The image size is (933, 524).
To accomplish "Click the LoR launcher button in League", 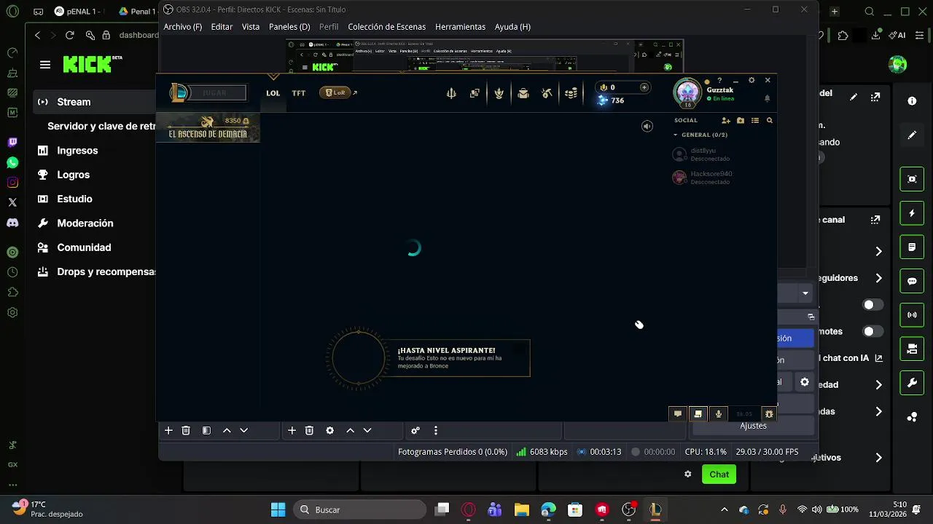I will coord(337,92).
